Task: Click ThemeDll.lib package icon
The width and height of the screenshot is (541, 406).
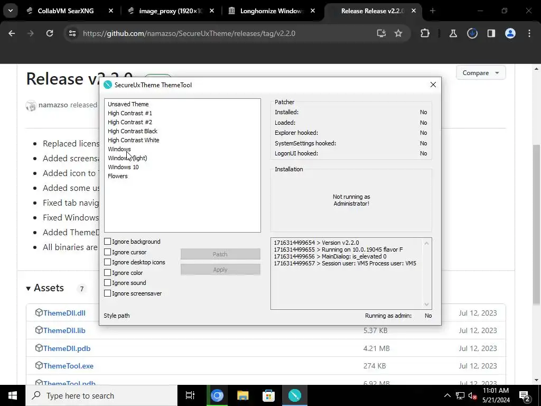Action: [x=39, y=330]
